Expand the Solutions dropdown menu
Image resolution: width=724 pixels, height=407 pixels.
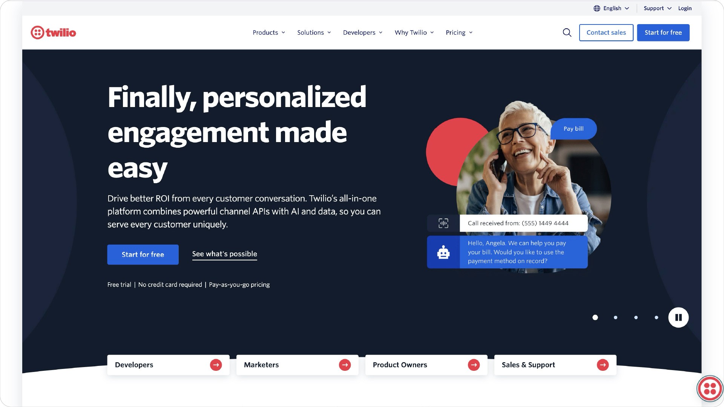[x=314, y=32]
